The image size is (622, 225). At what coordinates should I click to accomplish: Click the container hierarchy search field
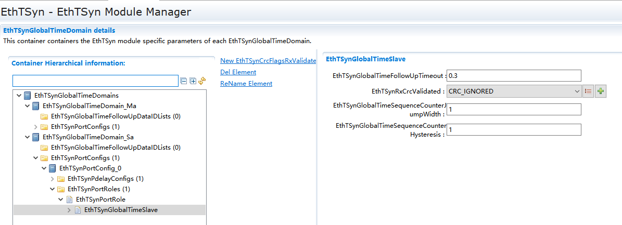point(95,81)
